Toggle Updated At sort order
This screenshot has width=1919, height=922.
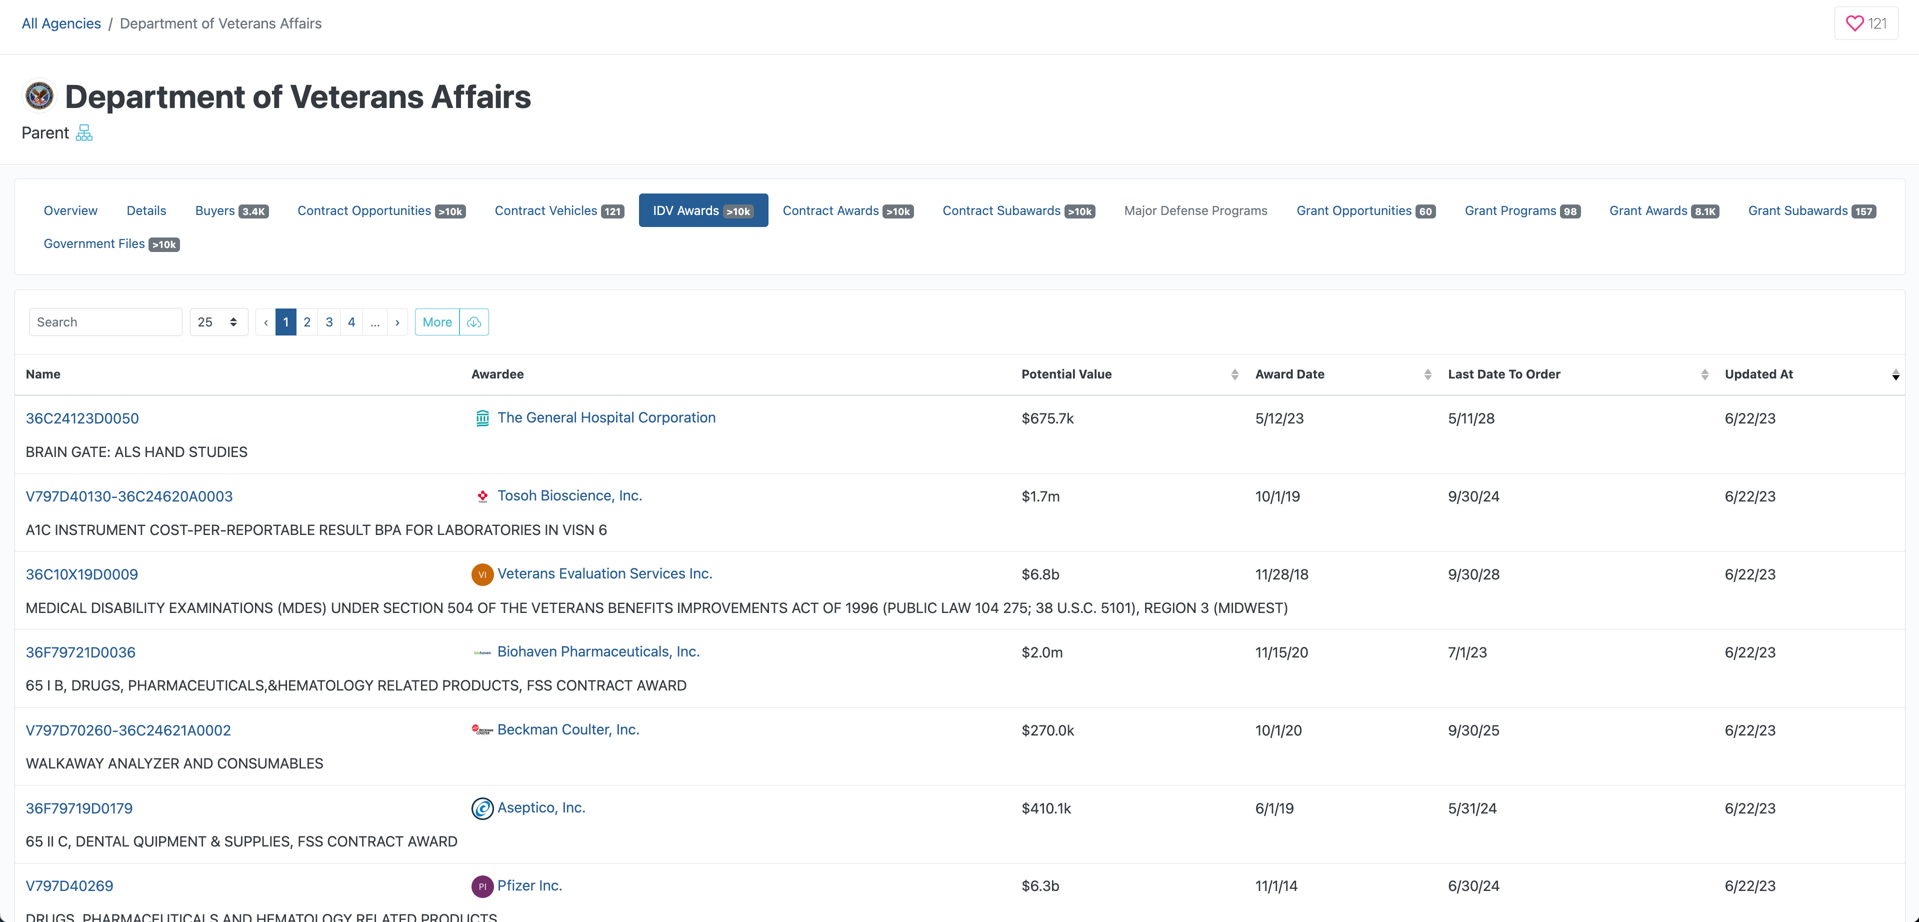point(1895,374)
